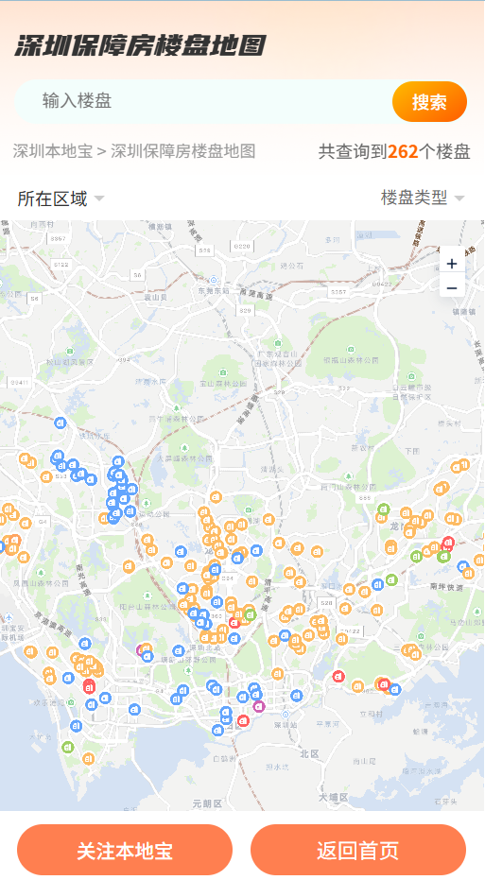
Task: Select red marker near 福田口岸 border
Action: click(243, 720)
